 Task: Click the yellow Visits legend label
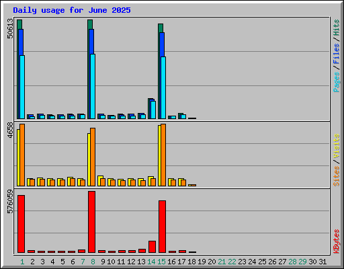pyautogui.click(x=336, y=146)
